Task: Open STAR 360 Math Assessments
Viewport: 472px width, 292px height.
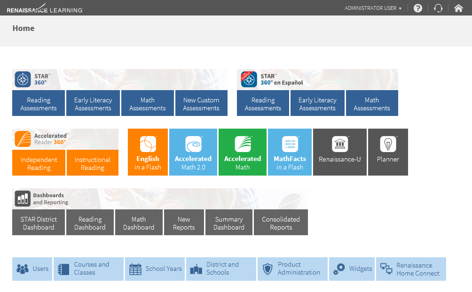Action: click(x=148, y=103)
